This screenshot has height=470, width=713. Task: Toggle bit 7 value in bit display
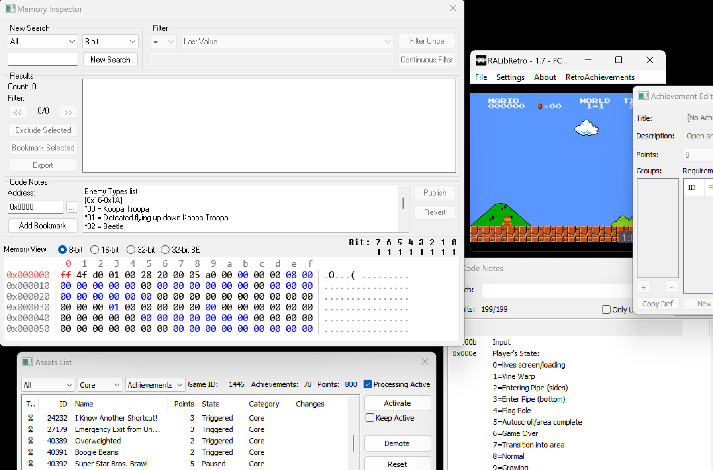click(379, 252)
